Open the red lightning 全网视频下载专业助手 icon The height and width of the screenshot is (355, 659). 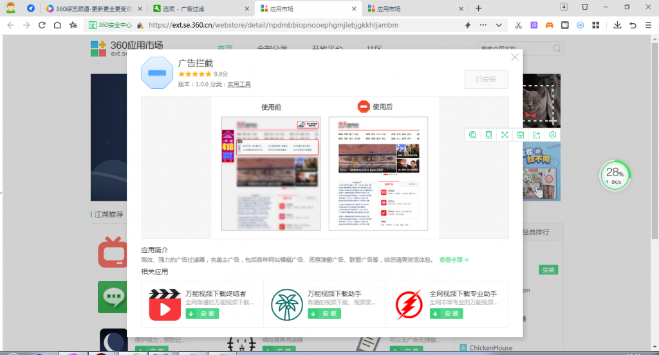coord(409,305)
